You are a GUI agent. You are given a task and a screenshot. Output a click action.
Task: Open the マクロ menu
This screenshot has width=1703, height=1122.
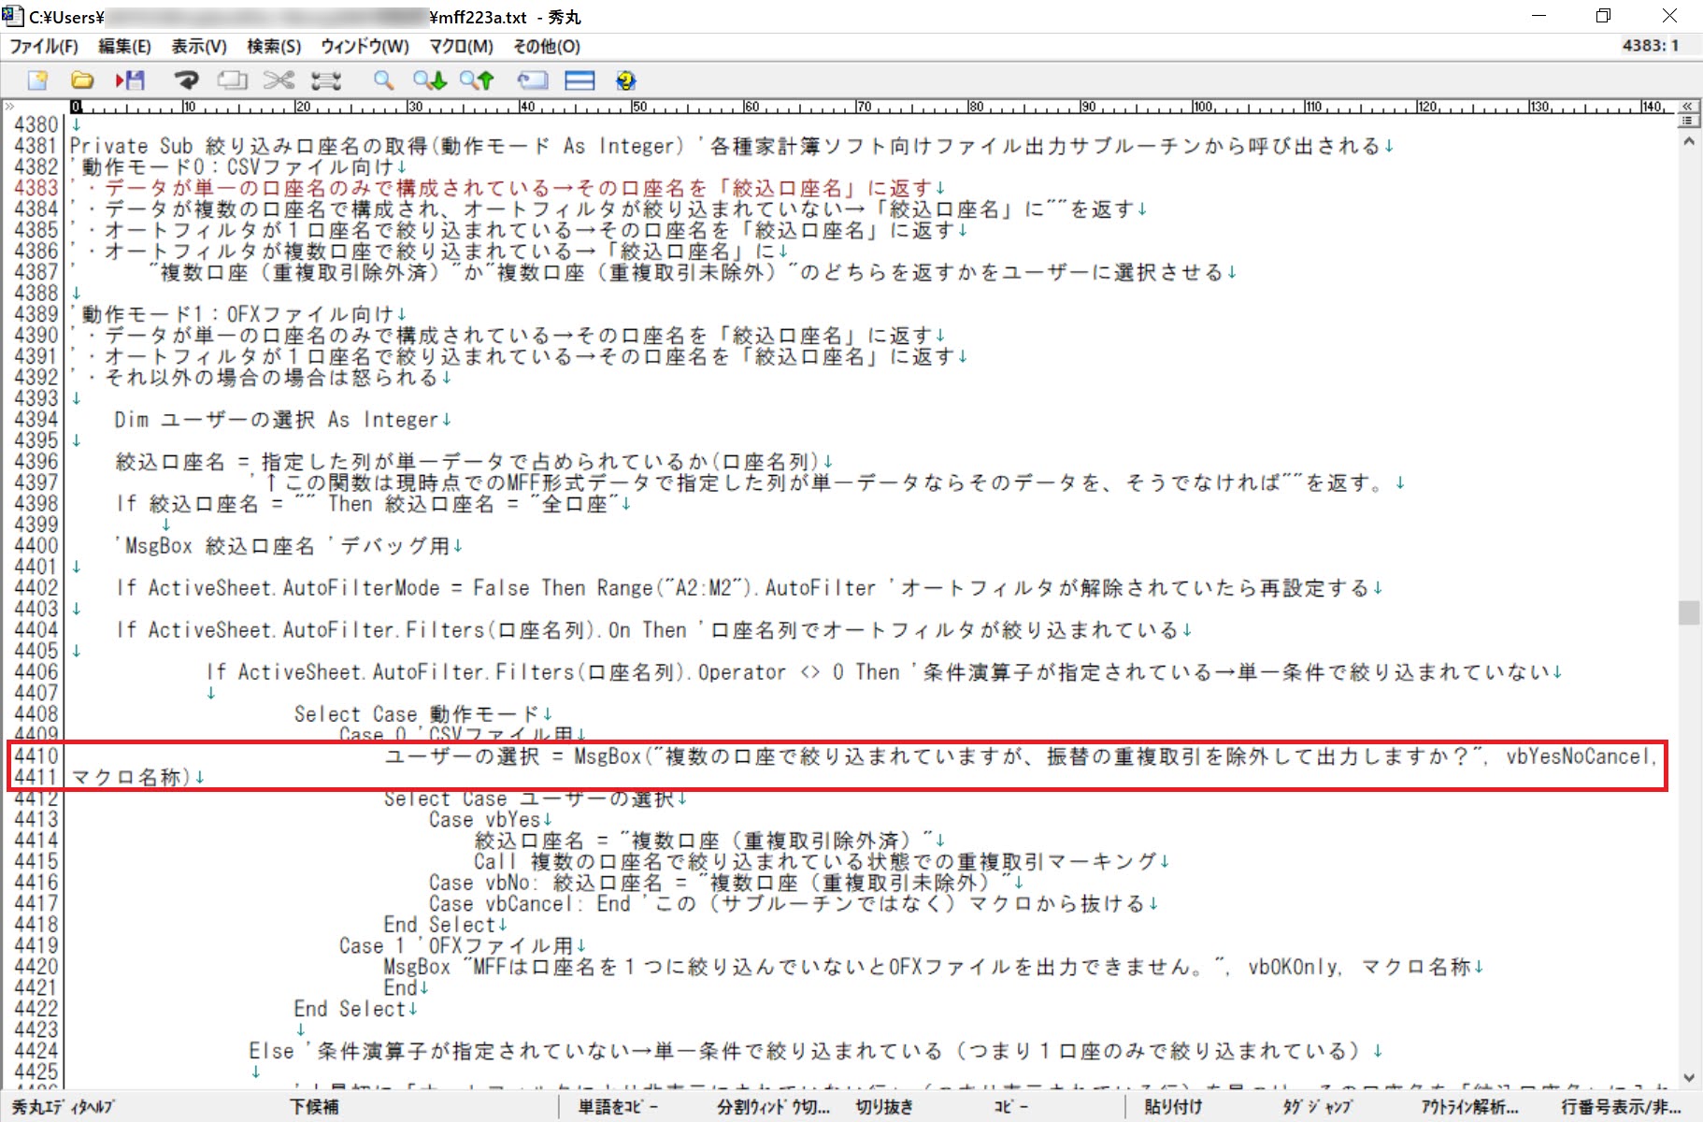[460, 47]
